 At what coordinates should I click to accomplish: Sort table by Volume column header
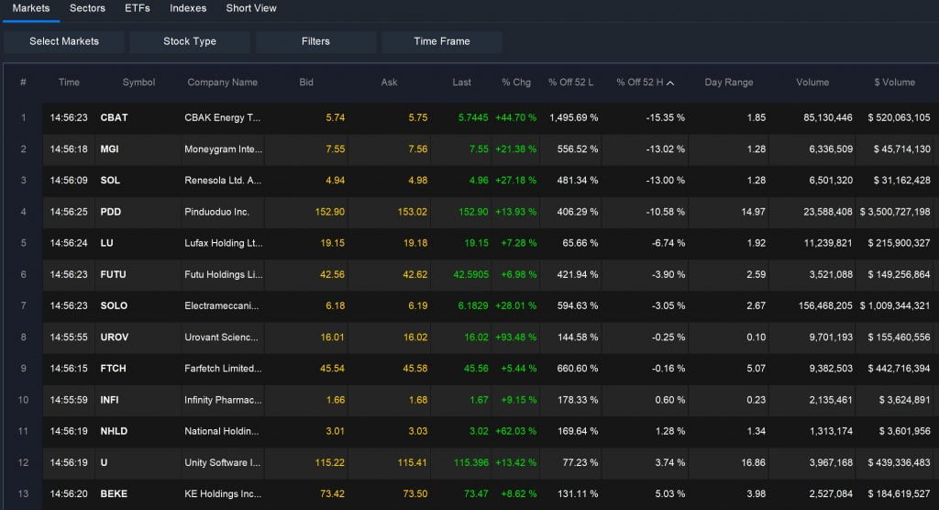coord(812,83)
